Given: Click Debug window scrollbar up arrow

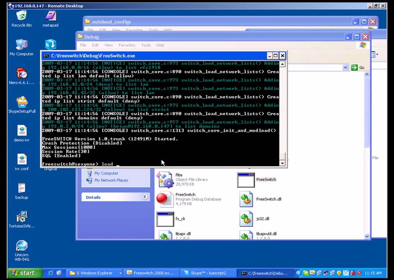Looking at the screenshot, I should [x=367, y=75].
